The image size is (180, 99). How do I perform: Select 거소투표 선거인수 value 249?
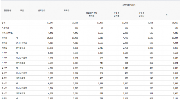51,28
